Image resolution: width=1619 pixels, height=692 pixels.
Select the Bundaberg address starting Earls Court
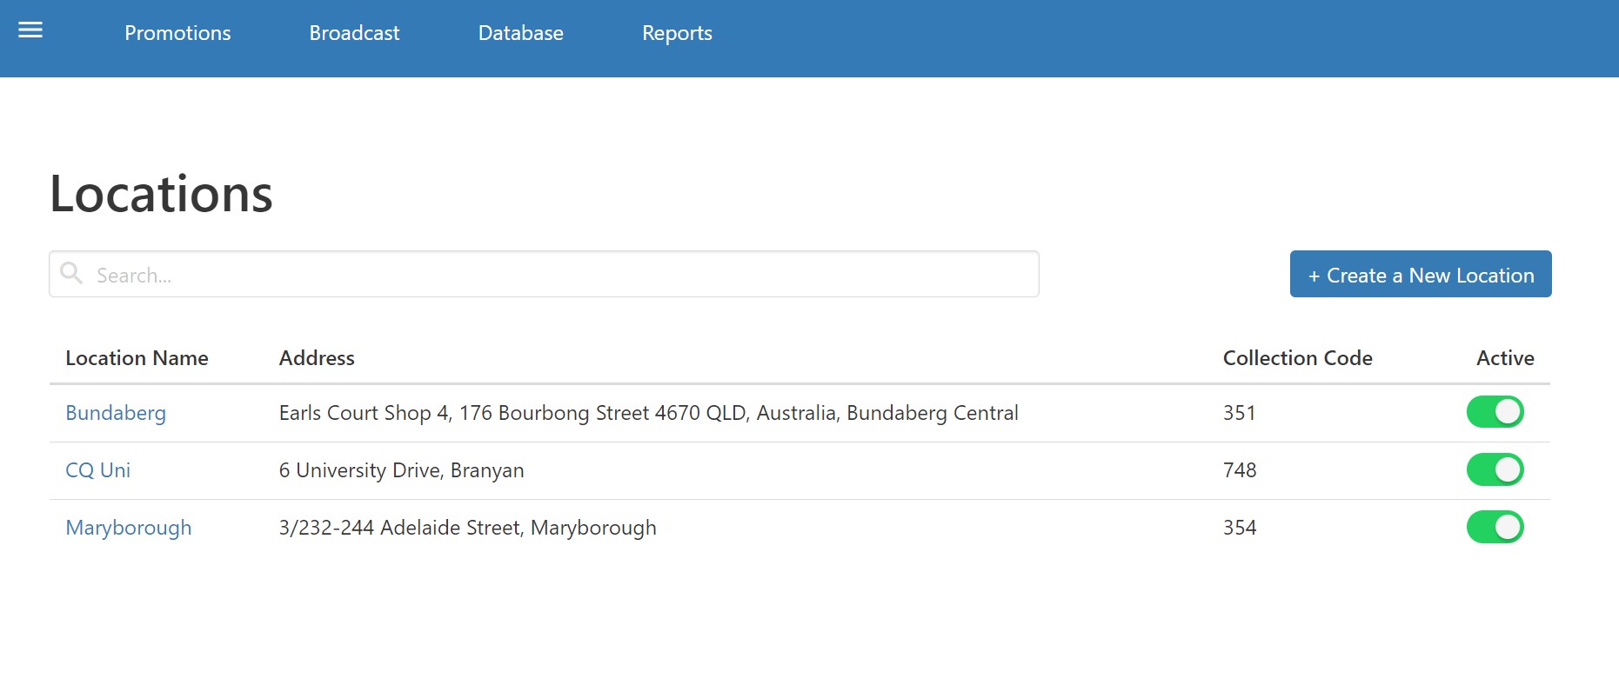[648, 413]
